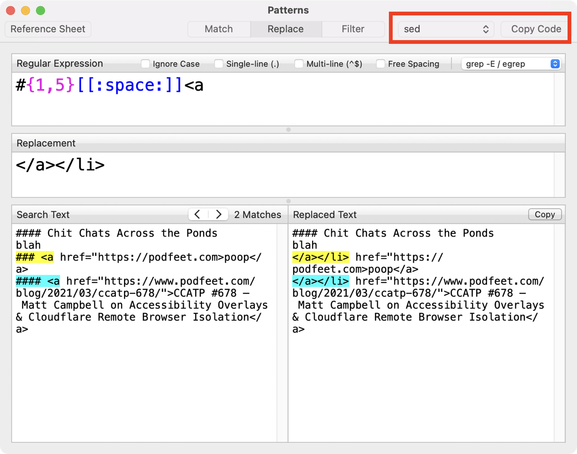Click the next match arrow
577x454 pixels.
click(x=219, y=214)
